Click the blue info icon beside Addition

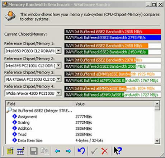point(15,128)
